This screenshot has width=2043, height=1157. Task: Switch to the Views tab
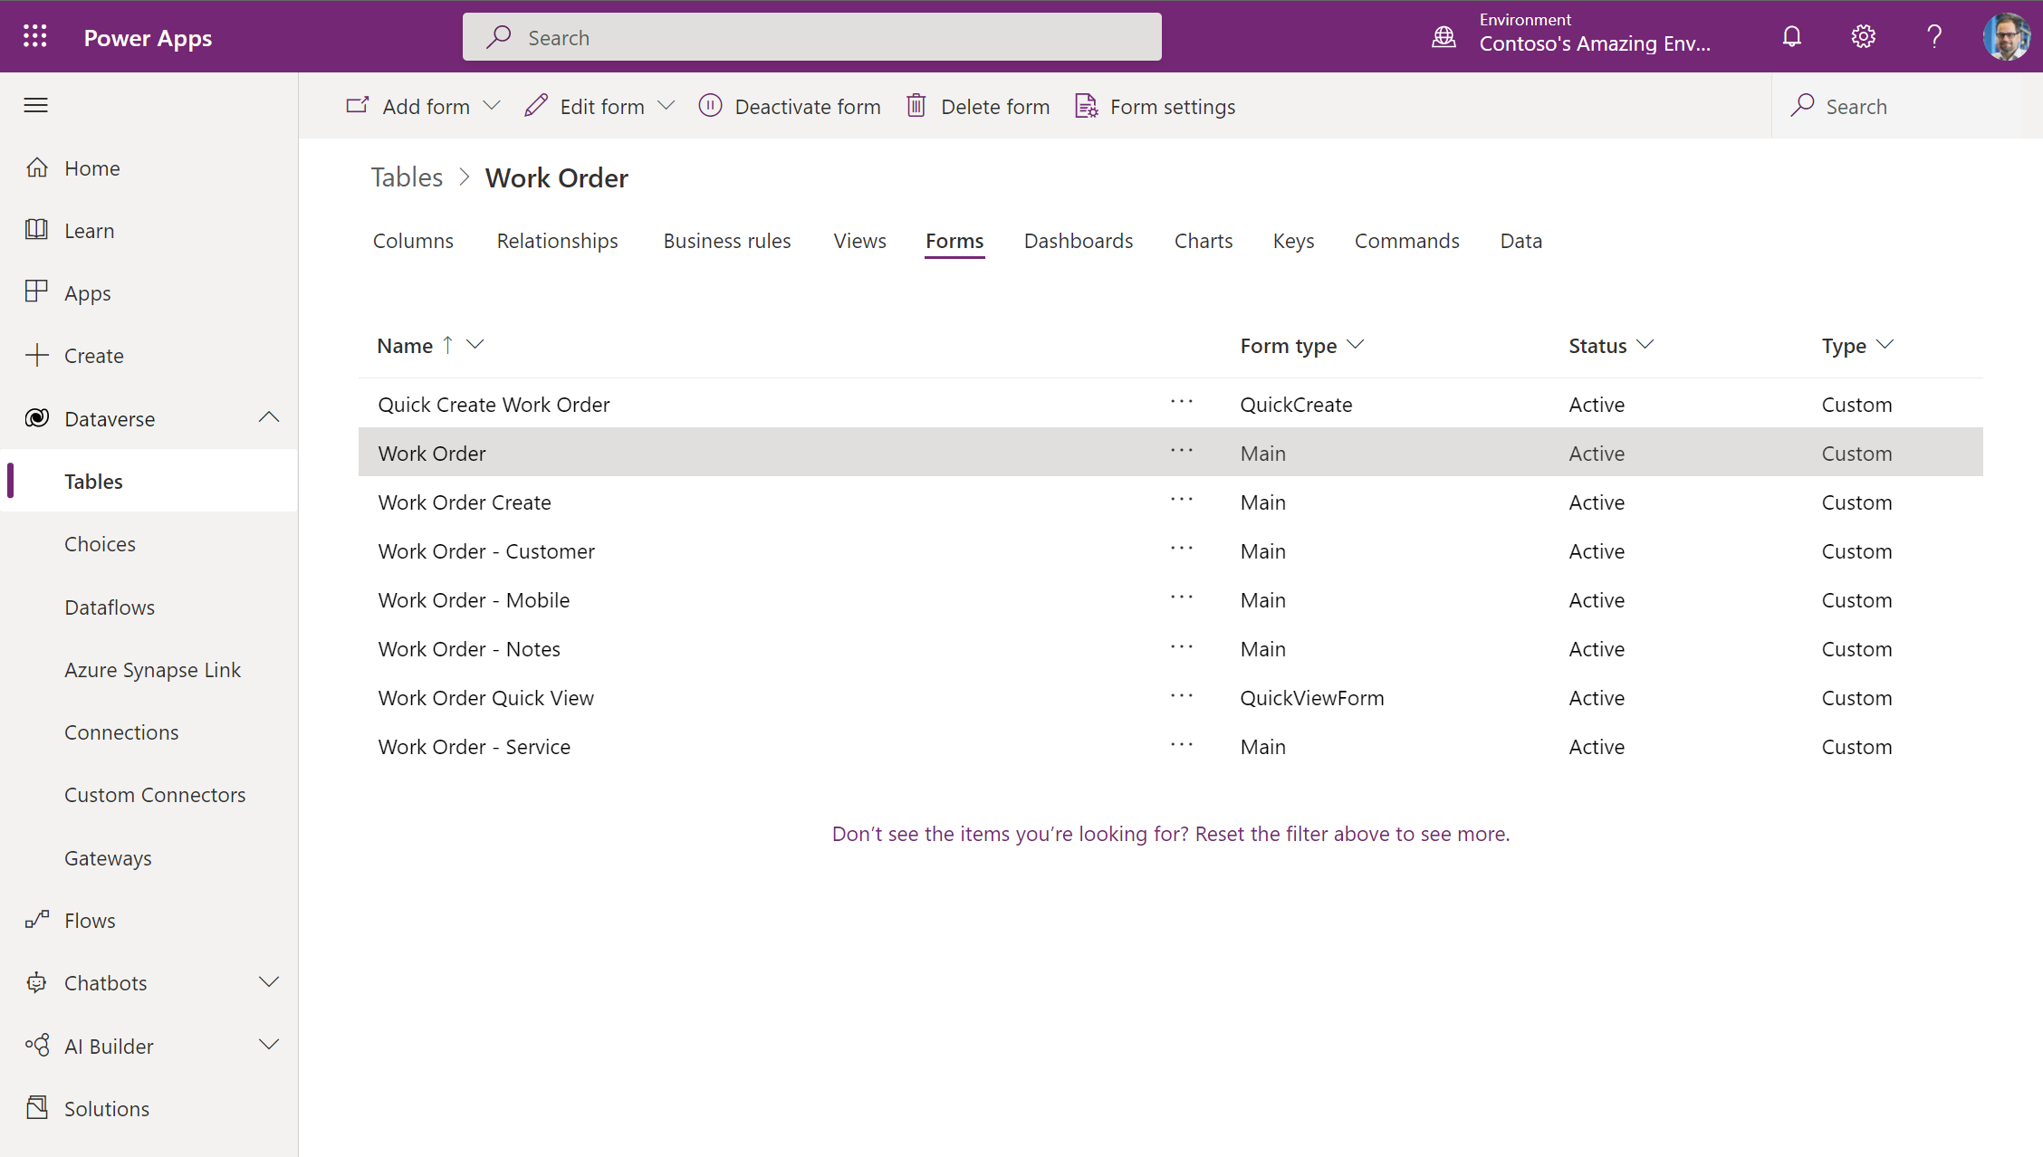click(x=859, y=241)
